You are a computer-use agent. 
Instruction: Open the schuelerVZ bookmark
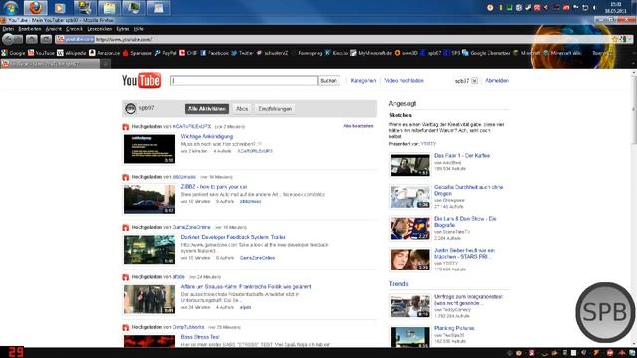pyautogui.click(x=272, y=53)
